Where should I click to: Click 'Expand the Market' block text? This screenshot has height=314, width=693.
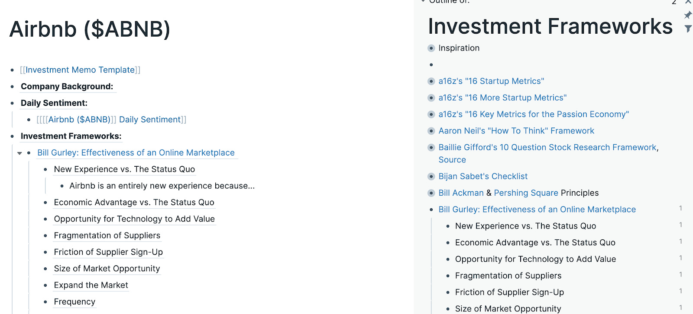(x=91, y=285)
